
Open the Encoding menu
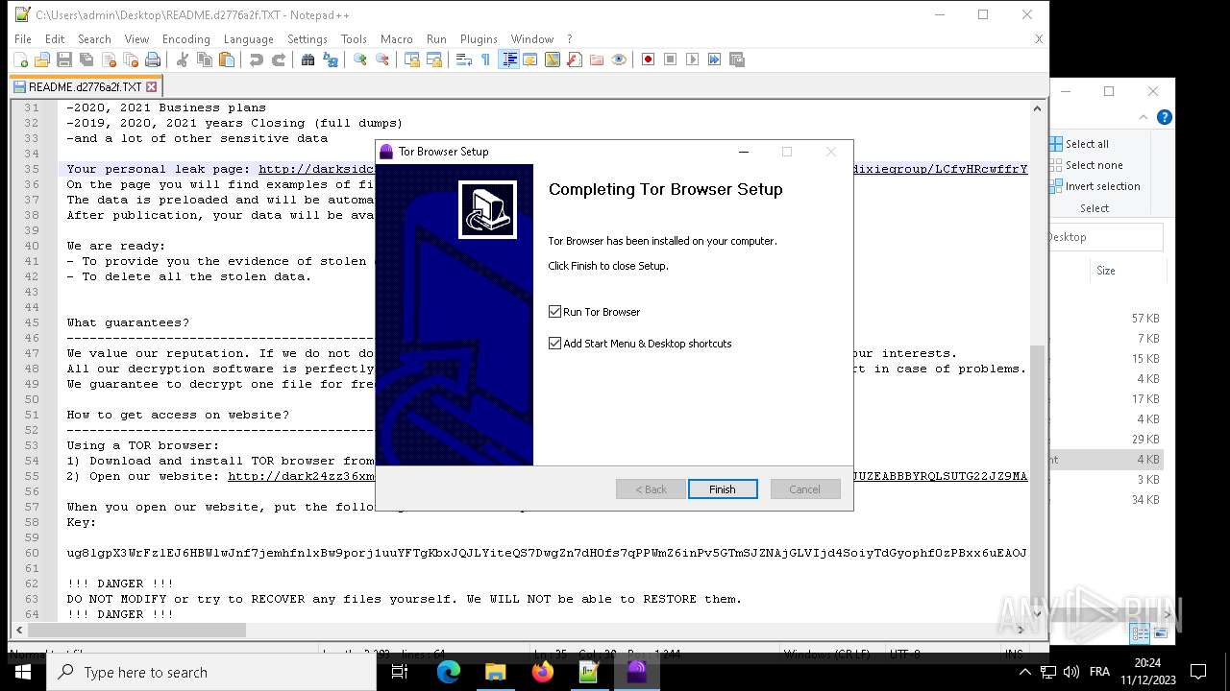pos(186,39)
